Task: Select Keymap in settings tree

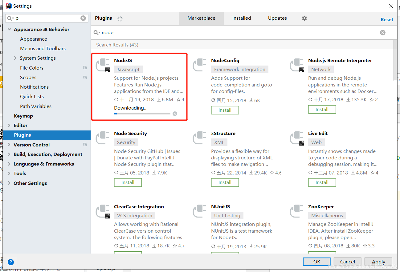Action: (23, 116)
